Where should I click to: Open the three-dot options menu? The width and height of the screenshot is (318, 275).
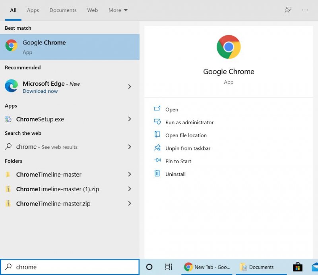coord(305,10)
